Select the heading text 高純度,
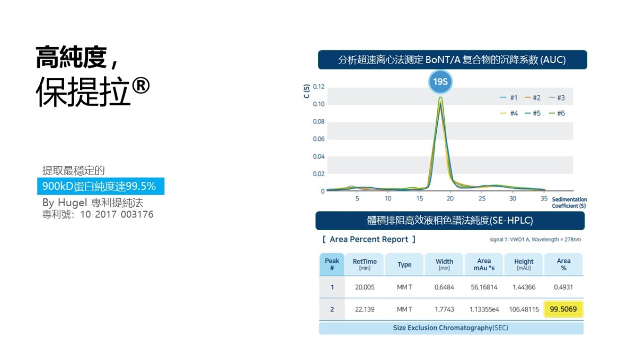 [x=77, y=58]
